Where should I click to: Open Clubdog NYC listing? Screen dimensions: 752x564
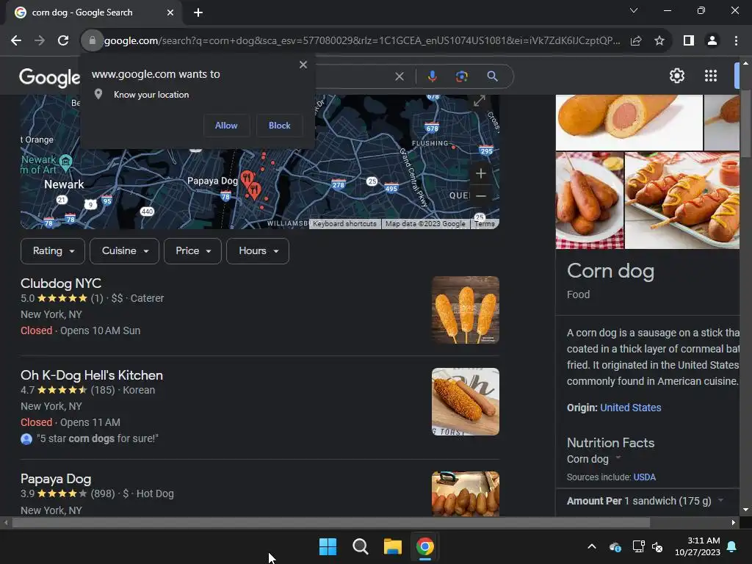pyautogui.click(x=61, y=283)
